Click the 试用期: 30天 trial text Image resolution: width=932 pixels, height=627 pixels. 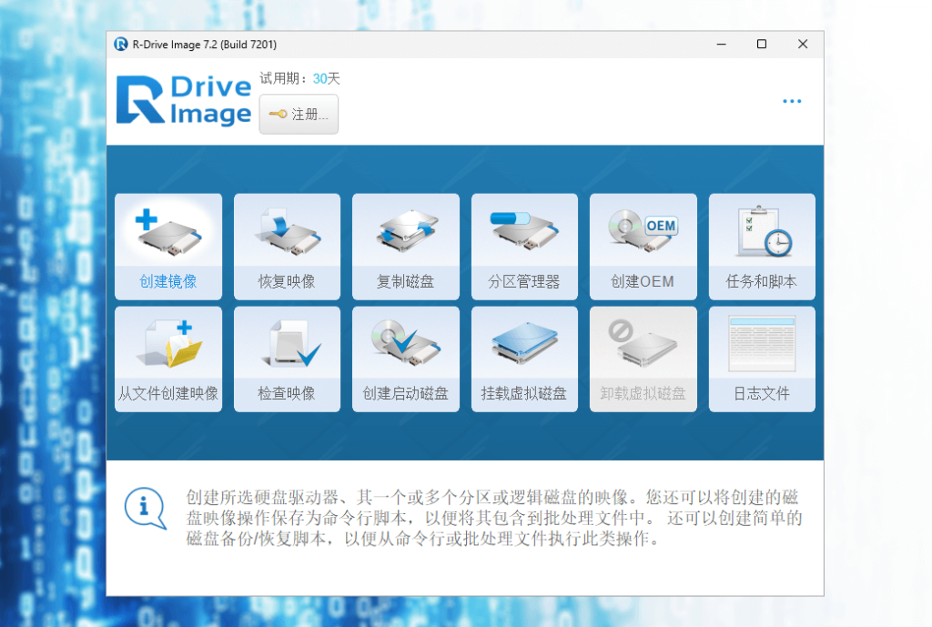(299, 78)
